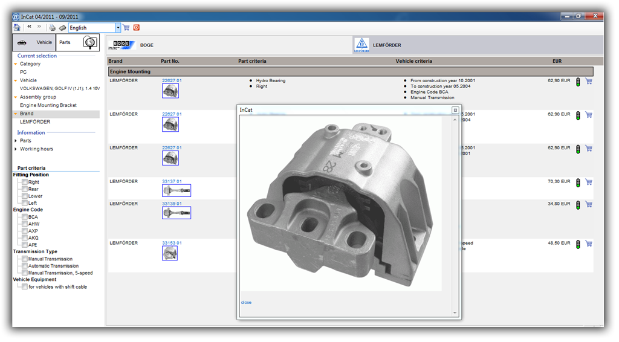
Task: Navigate forward with the double-right arrow
Action: pos(39,27)
